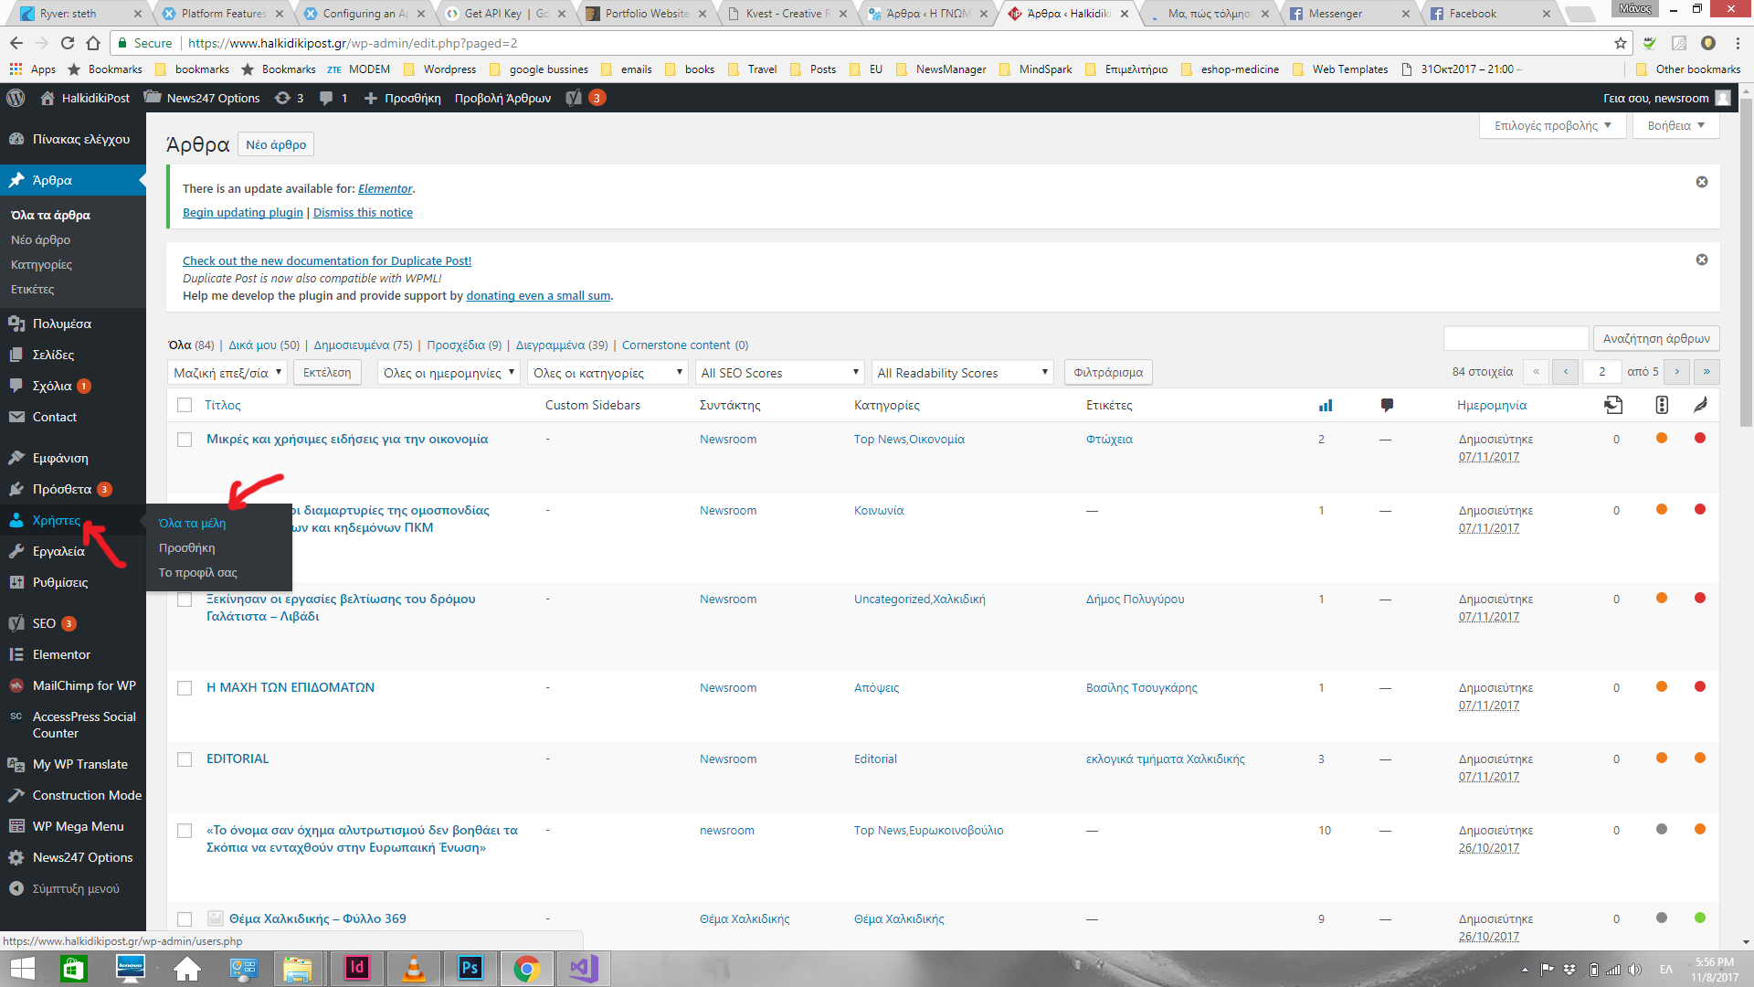Click the readability score column icon
This screenshot has height=987, width=1754.
point(1699,405)
